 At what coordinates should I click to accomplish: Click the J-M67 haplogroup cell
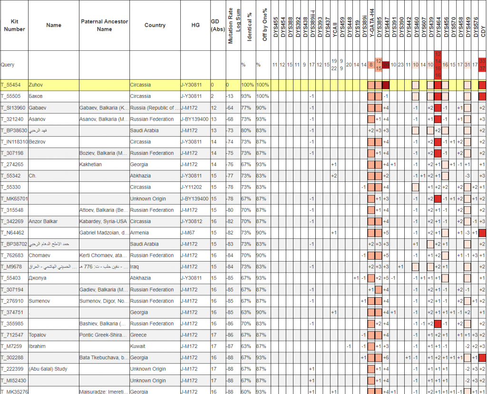point(188,233)
